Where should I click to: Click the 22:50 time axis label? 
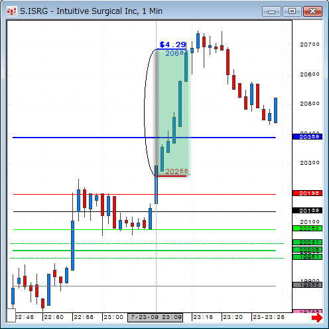click(x=54, y=317)
